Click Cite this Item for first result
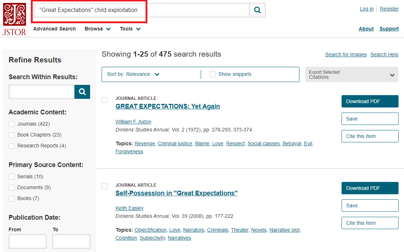This screenshot has width=404, height=252. (370, 136)
